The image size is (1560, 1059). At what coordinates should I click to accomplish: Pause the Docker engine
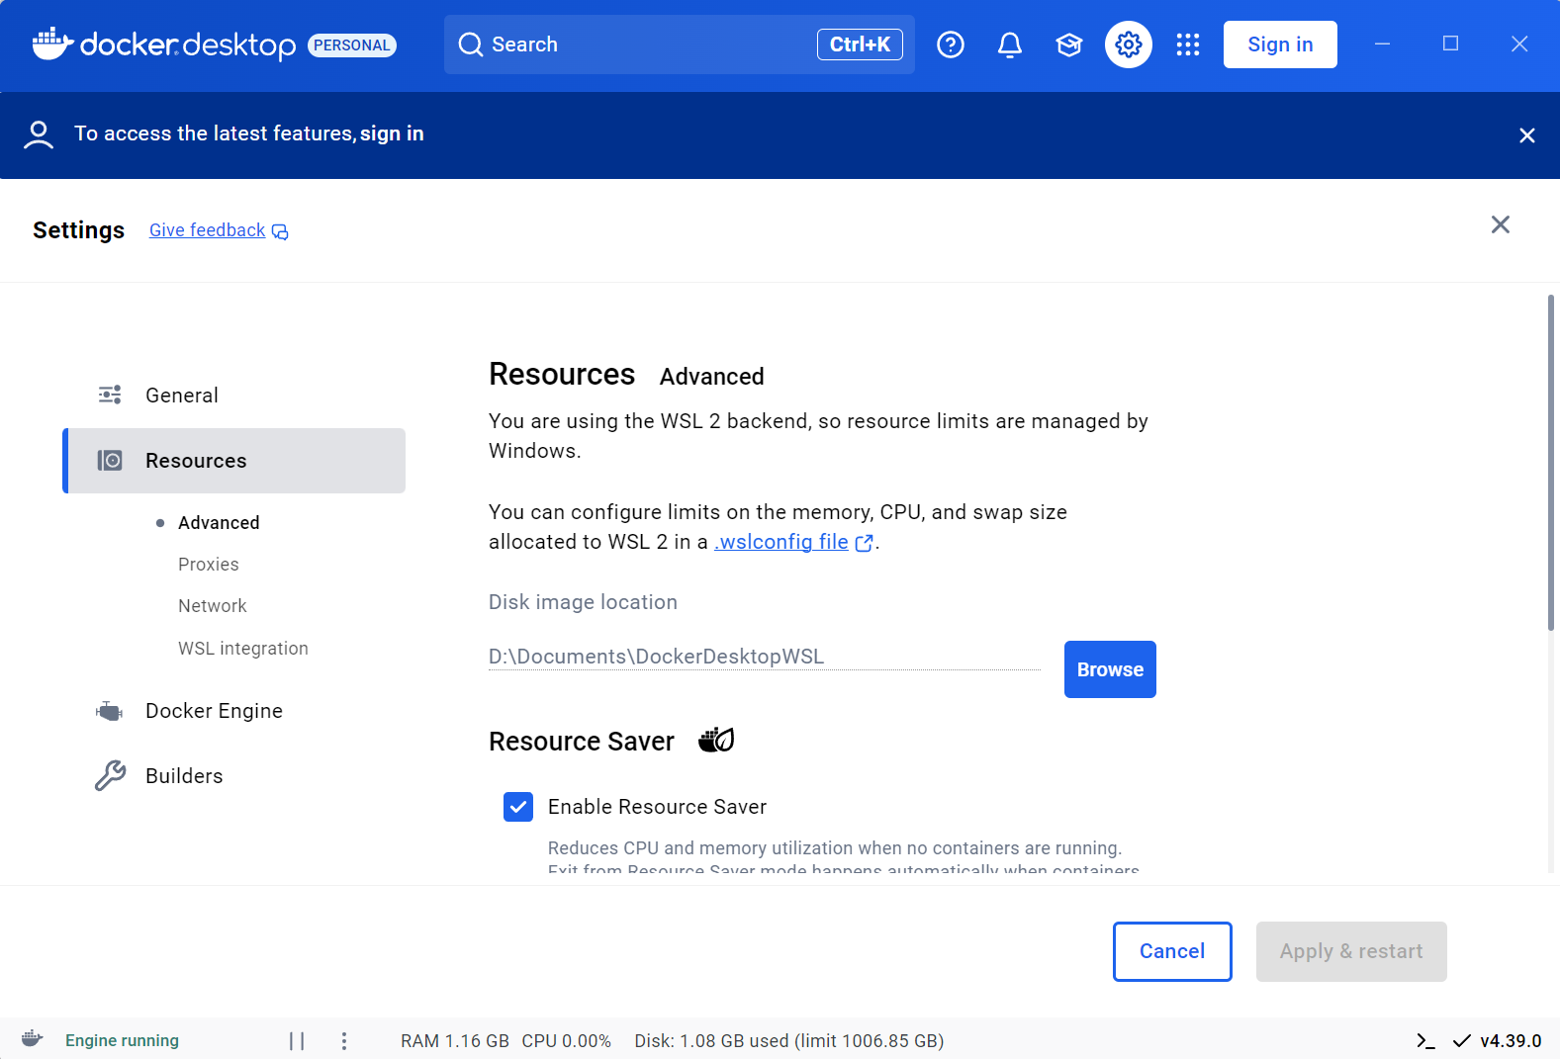(297, 1040)
